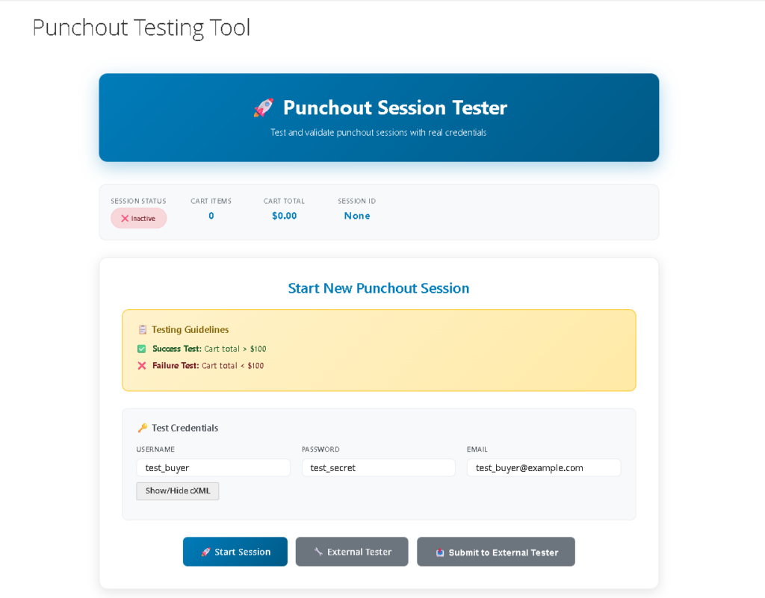Click the red X in the Inactive badge
The height and width of the screenshot is (598, 765).
coord(125,219)
